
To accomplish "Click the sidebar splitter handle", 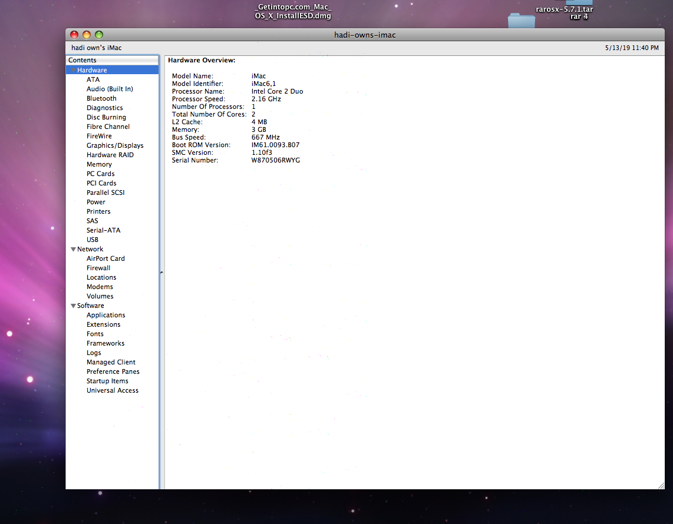I will coord(161,272).
